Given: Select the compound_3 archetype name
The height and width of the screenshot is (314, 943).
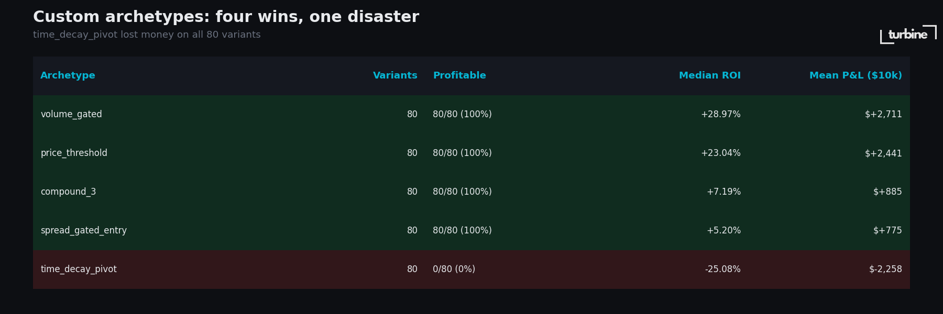Looking at the screenshot, I should [x=68, y=192].
